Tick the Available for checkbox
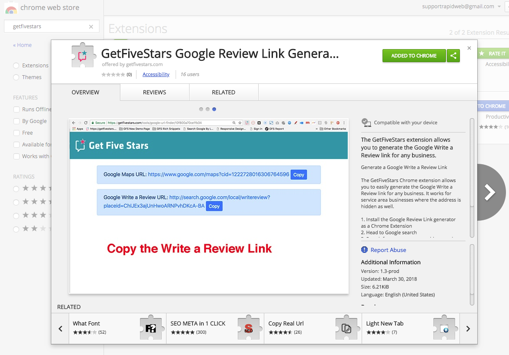Image resolution: width=509 pixels, height=355 pixels. 16,144
